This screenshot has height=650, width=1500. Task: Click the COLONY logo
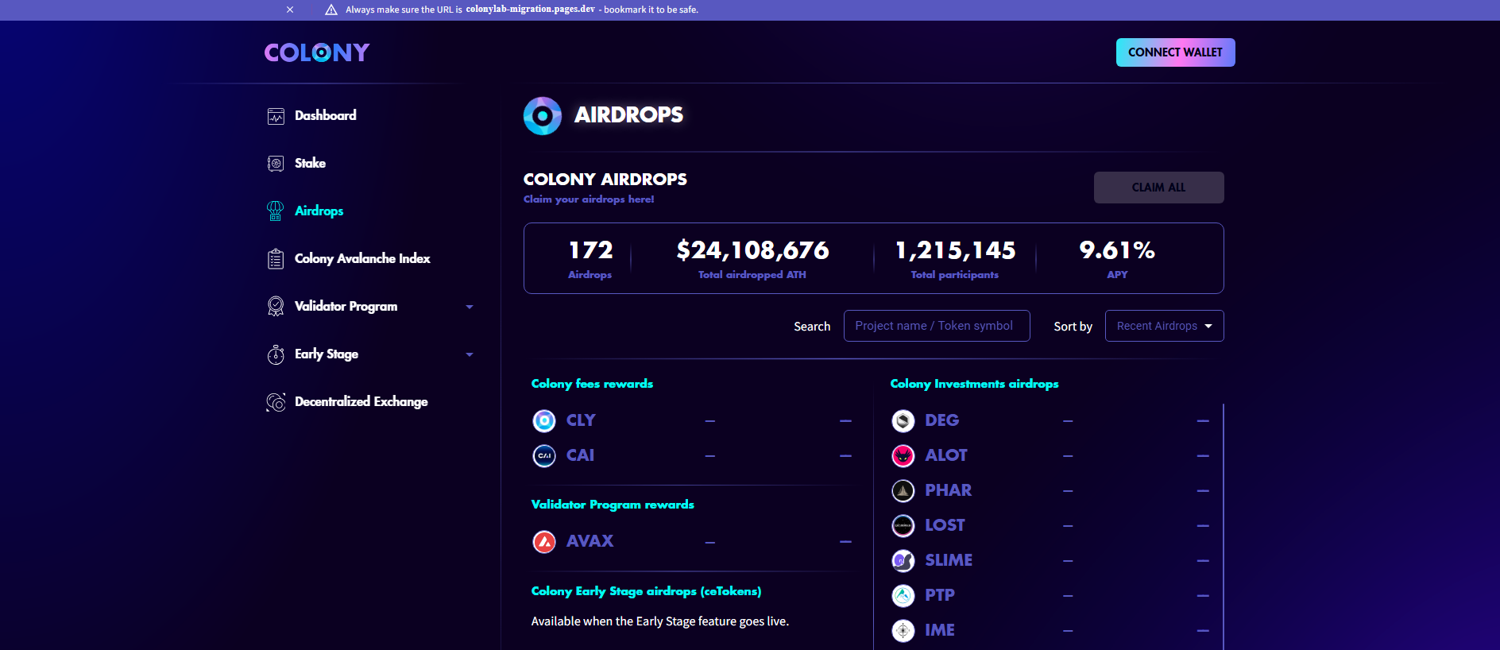pyautogui.click(x=317, y=52)
